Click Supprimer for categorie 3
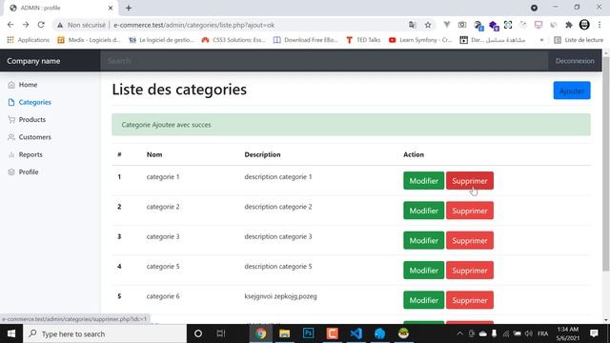This screenshot has width=610, height=343. [x=470, y=241]
